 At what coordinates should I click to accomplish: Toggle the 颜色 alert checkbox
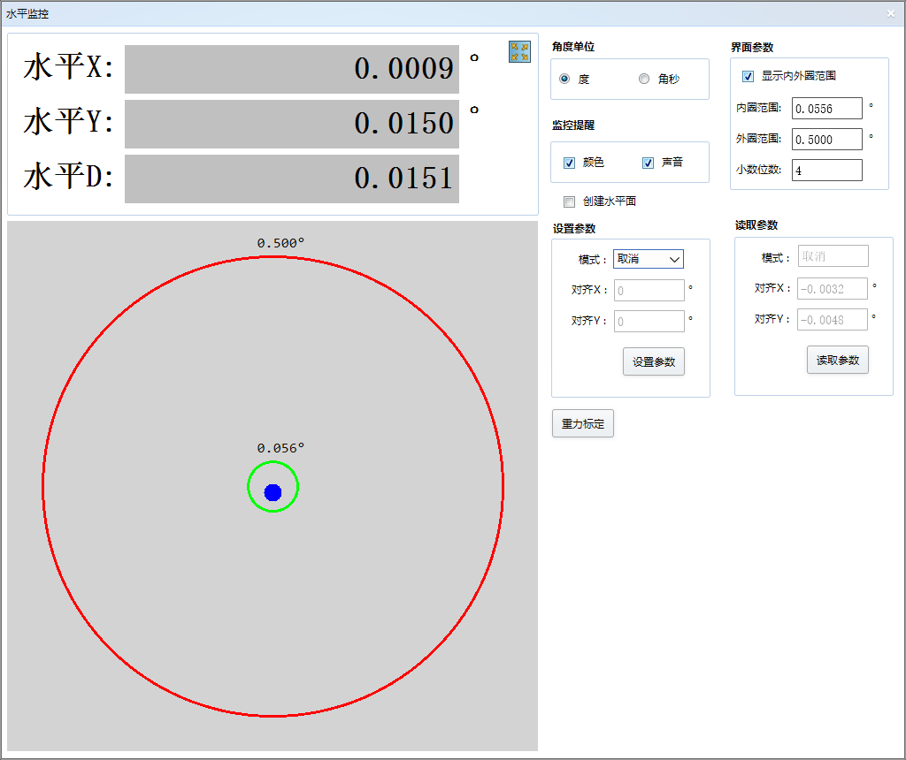(x=570, y=163)
